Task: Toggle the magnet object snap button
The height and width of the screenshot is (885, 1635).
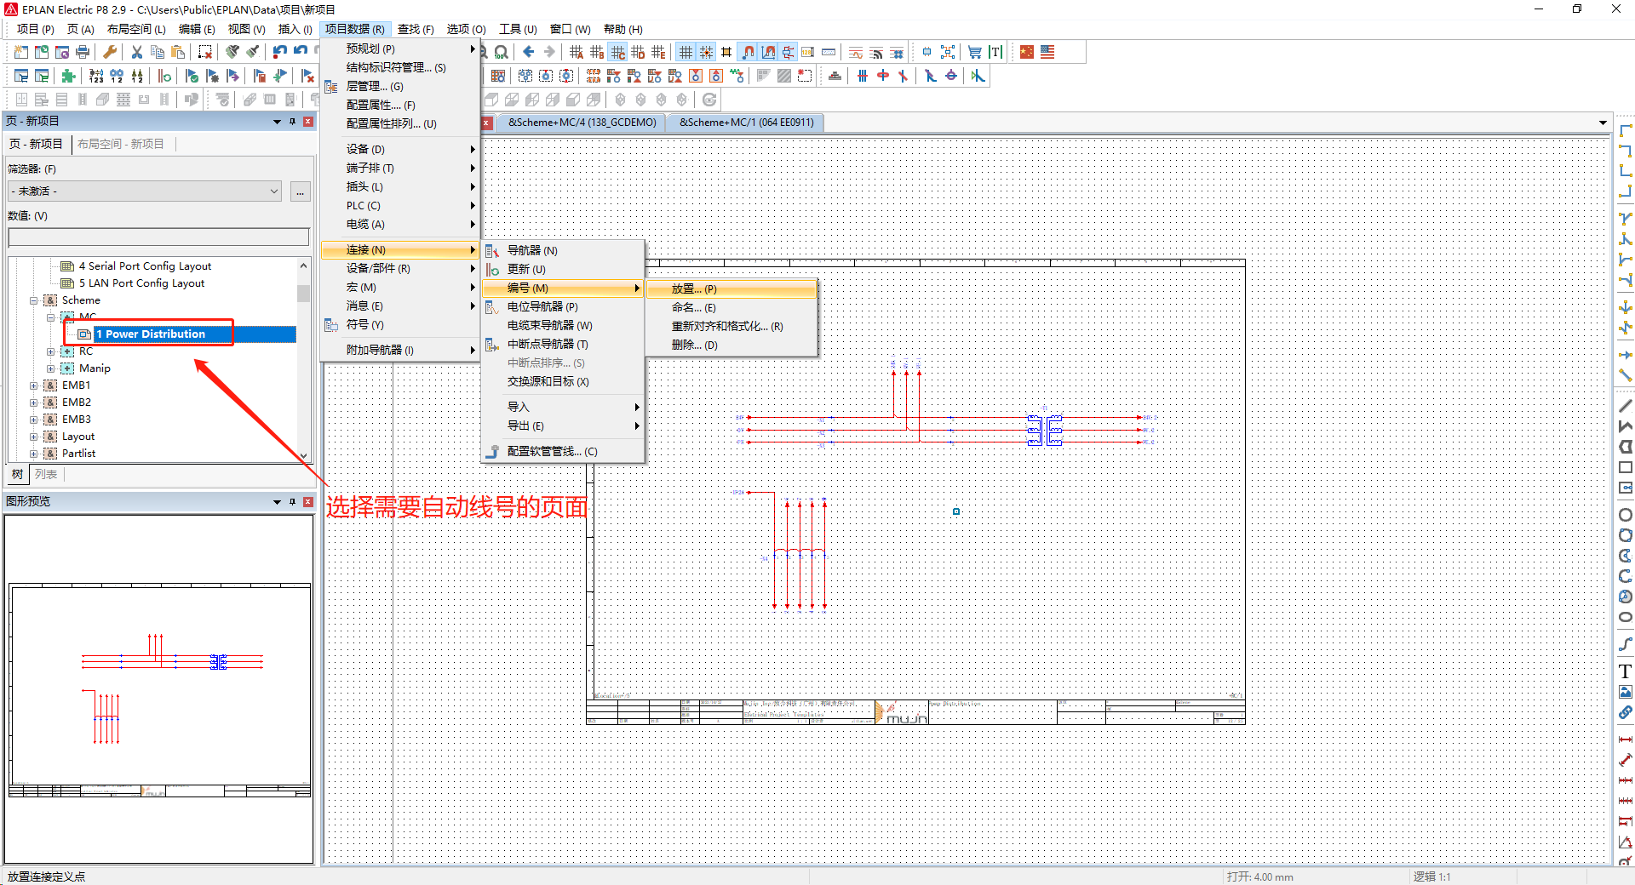Action: click(x=748, y=52)
